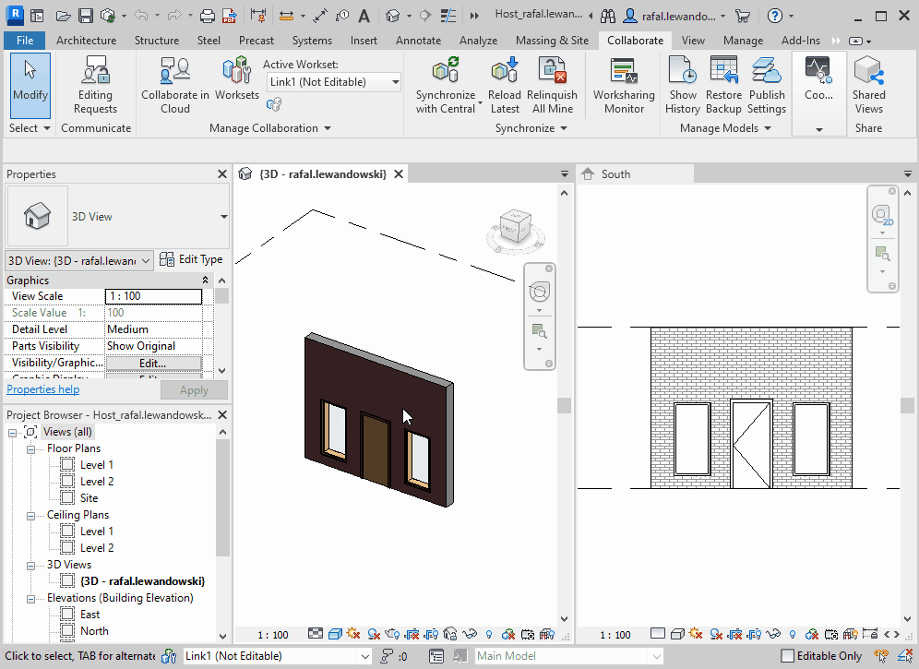Switch to the Architecture ribbon tab
The width and height of the screenshot is (919, 669).
[86, 41]
